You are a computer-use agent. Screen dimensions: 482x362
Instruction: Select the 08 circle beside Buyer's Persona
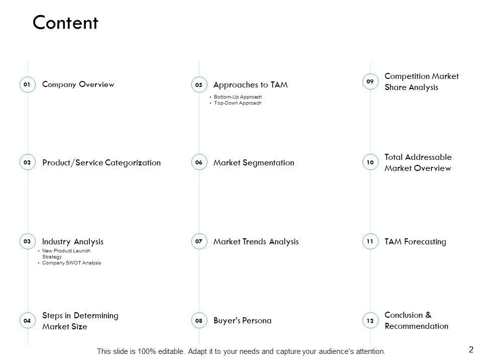pos(199,320)
